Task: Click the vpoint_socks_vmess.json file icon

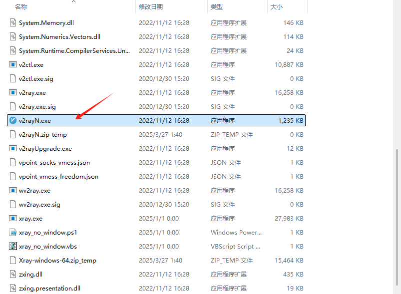Action: point(13,162)
